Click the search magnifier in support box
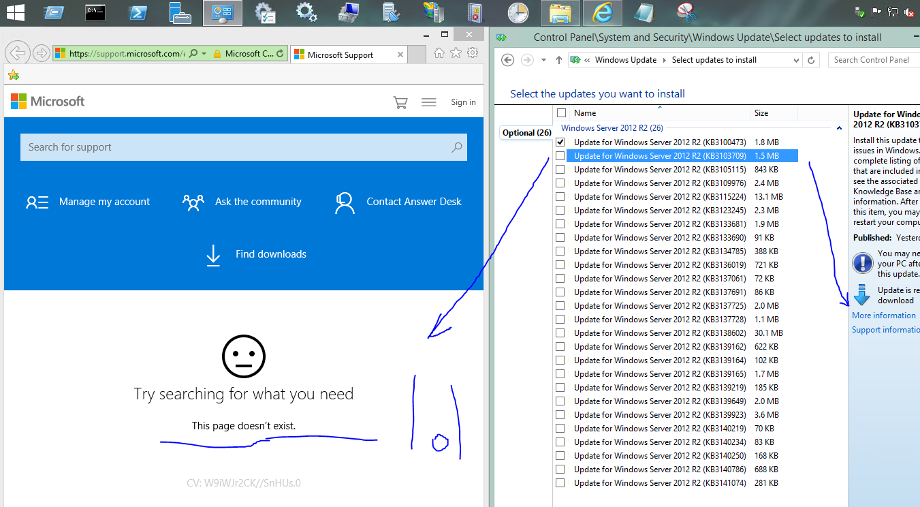The image size is (920, 507). coord(456,147)
